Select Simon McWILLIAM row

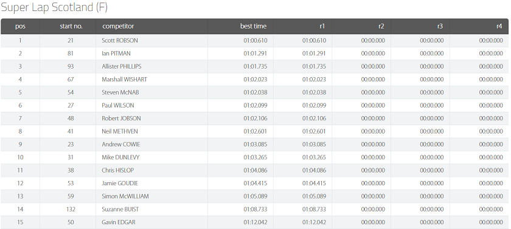(254, 196)
